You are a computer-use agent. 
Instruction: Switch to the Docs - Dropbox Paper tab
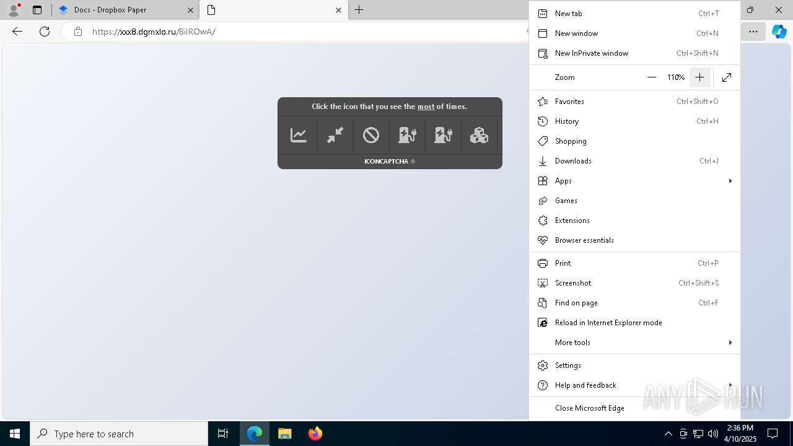125,10
